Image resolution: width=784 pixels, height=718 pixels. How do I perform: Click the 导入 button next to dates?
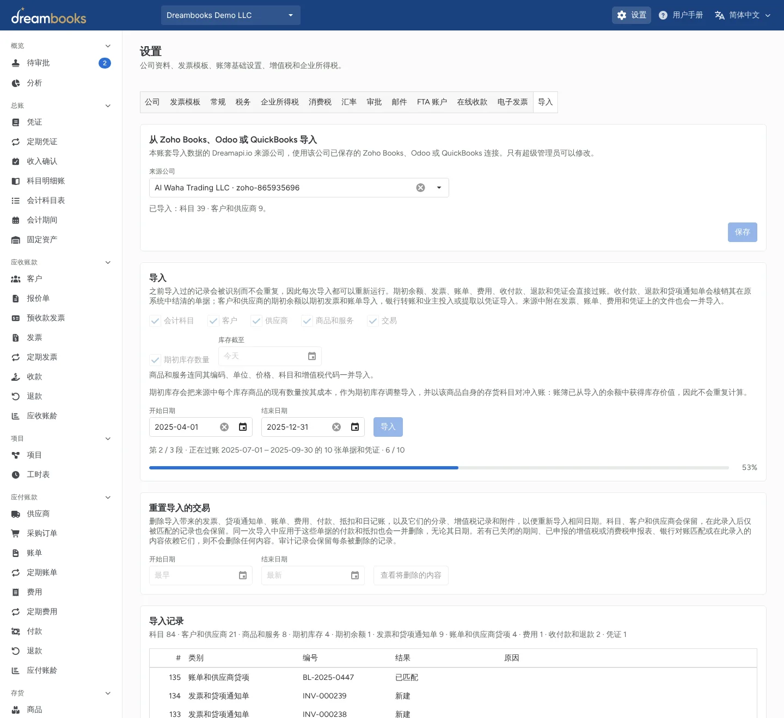(388, 427)
